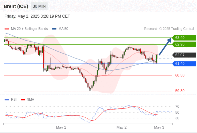Click the Research © 2025 Trading Central text

[x=169, y=29]
